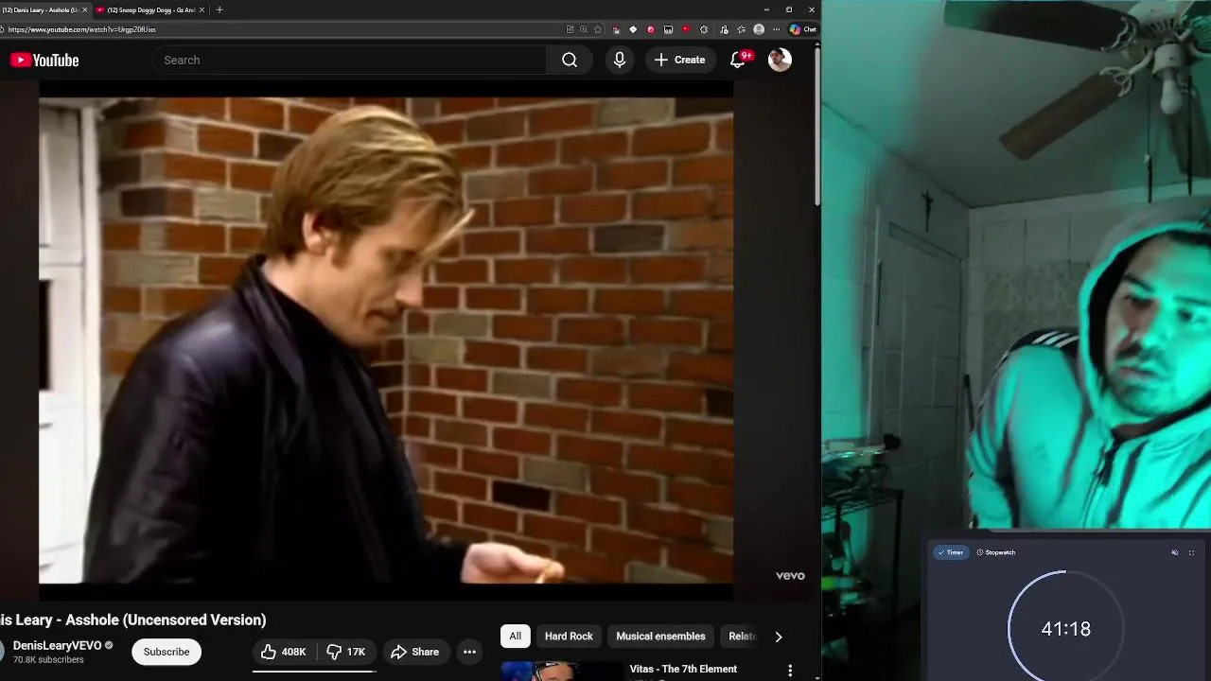Select the Hard Rock filter chip
Image resolution: width=1211 pixels, height=681 pixels.
[569, 637]
